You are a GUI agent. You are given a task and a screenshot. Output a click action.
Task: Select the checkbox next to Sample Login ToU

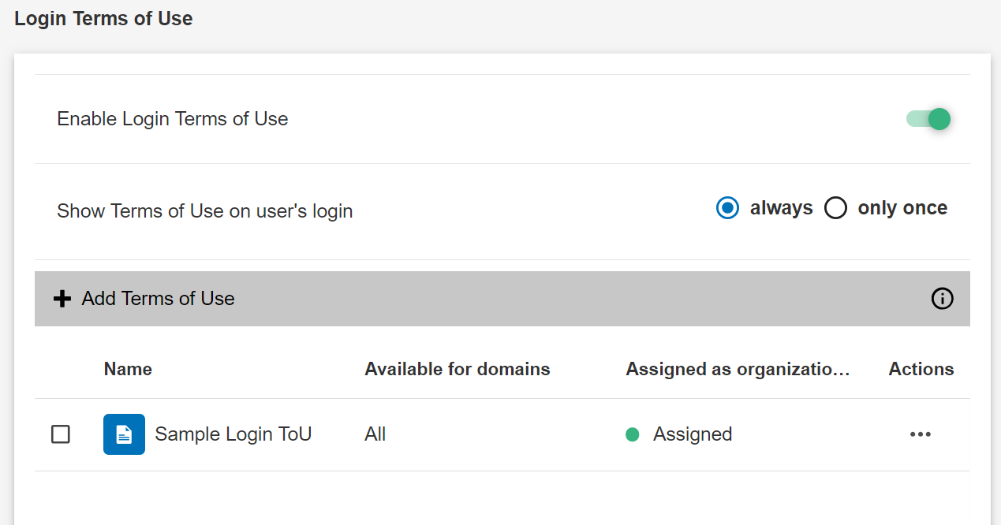tap(61, 434)
